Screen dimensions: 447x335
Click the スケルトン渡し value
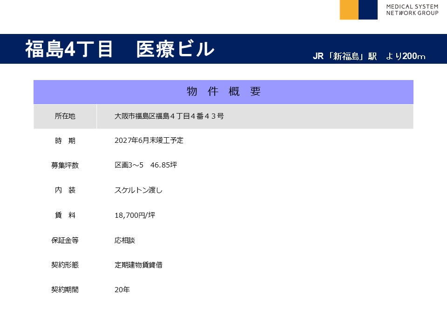point(138,190)
